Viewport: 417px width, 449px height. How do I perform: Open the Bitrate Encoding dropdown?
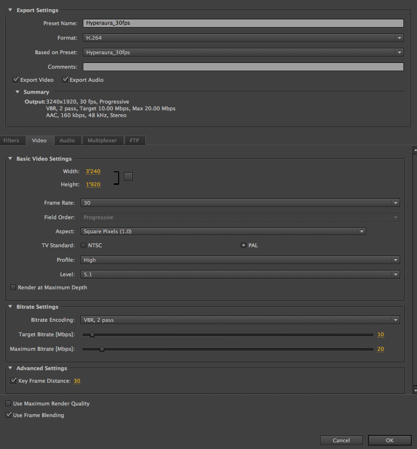[241, 320]
